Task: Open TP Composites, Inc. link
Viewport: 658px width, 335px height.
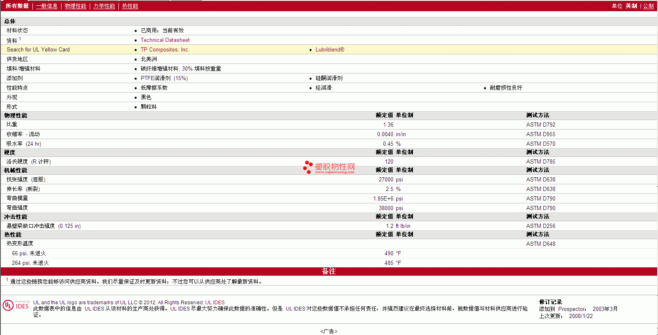Action: tap(165, 49)
